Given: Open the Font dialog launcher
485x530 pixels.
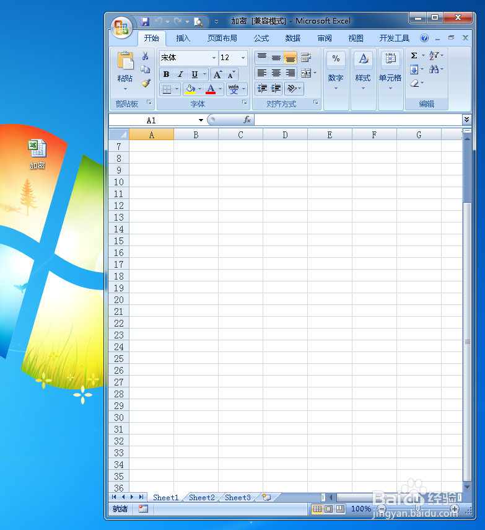Looking at the screenshot, I should [245, 102].
